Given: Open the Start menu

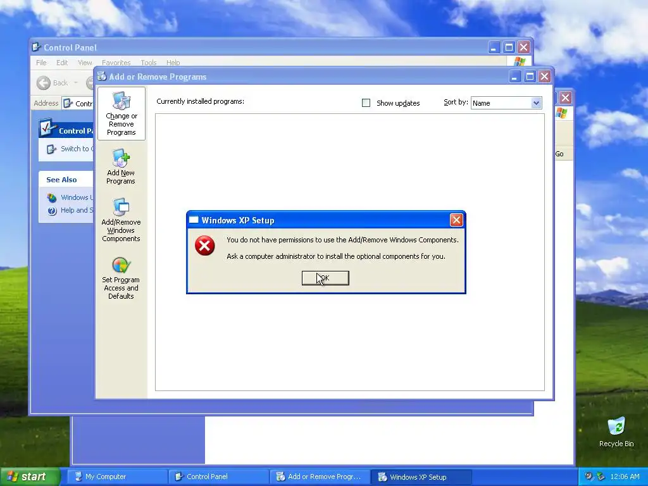Looking at the screenshot, I should (30, 477).
